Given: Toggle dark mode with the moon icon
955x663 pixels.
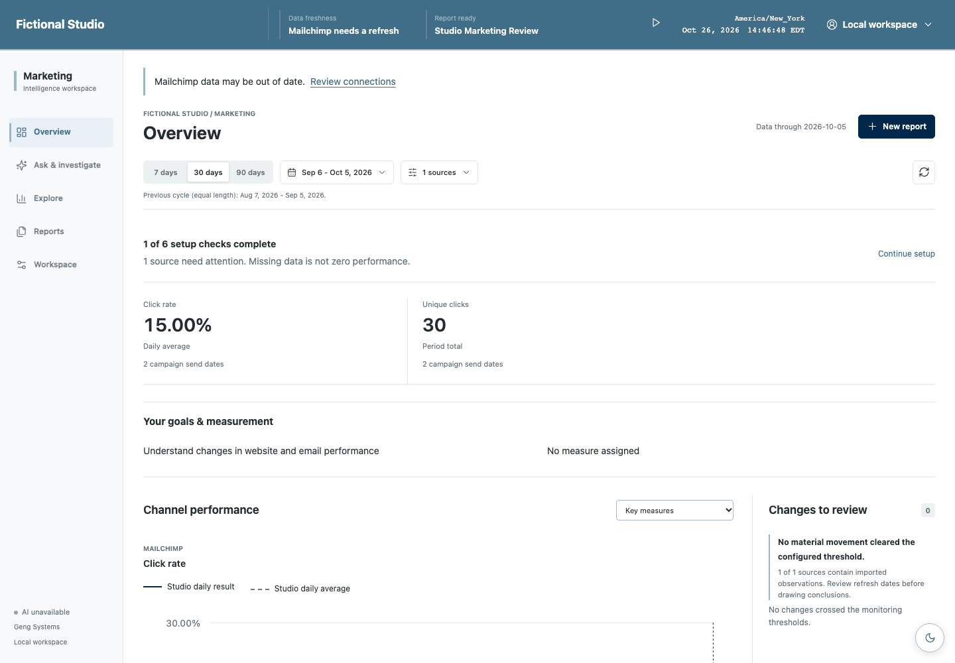Looking at the screenshot, I should click(930, 638).
